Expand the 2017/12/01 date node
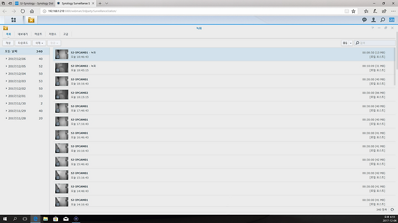Viewport: 398px width, 223px height. [x=6, y=96]
